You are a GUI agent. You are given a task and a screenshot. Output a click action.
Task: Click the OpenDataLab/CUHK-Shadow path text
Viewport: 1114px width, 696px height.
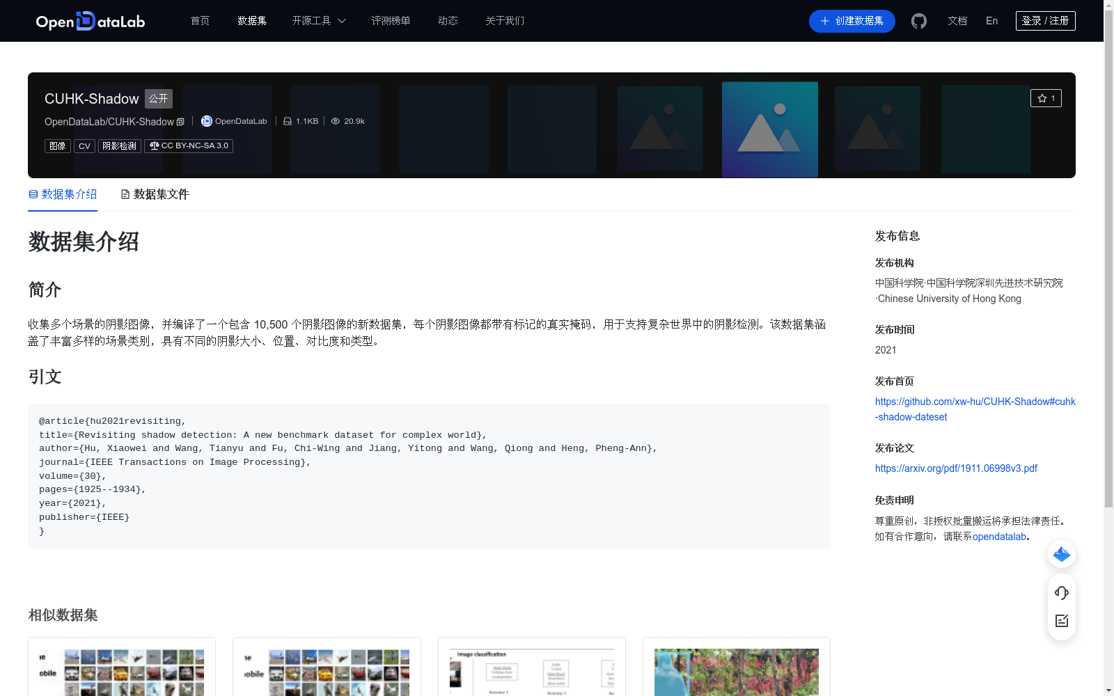click(109, 122)
